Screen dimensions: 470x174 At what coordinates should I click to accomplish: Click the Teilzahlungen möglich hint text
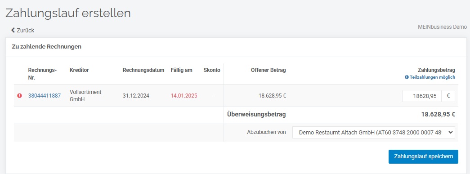[x=432, y=77]
